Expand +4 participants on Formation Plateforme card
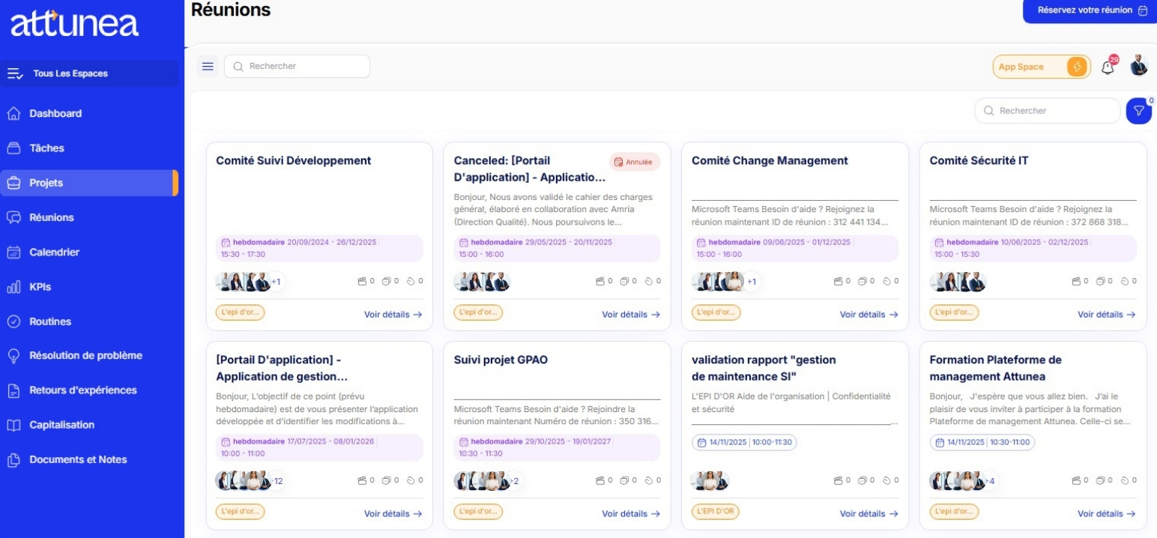This screenshot has width=1157, height=538. click(990, 481)
